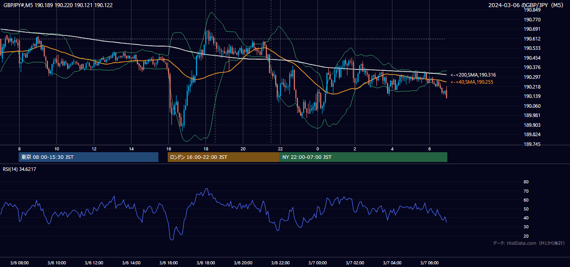Select the 東京 08:00-15:30 JST session bar
570x267 pixels.
(x=89, y=157)
